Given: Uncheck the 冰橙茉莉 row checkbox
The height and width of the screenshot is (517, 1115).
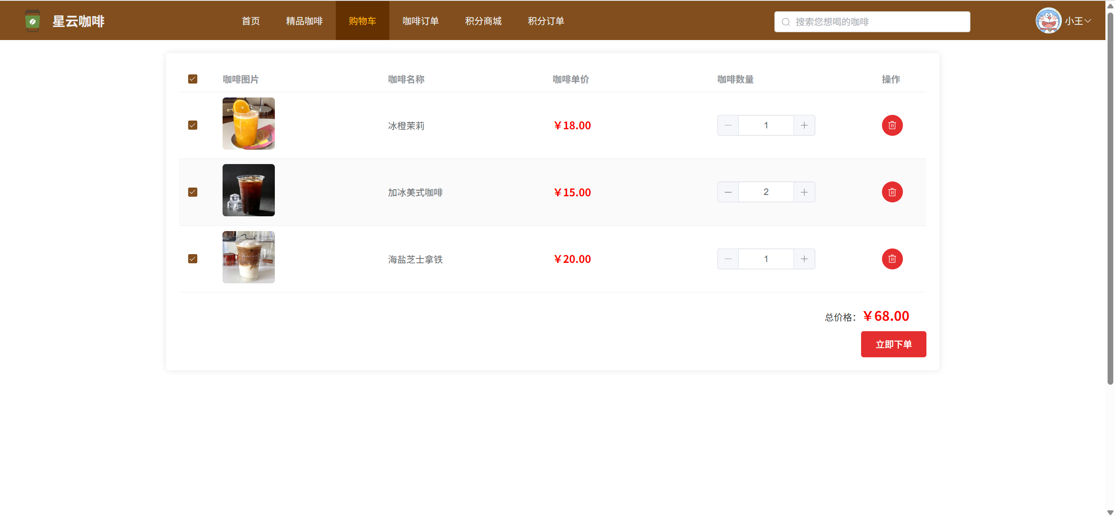Looking at the screenshot, I should (x=193, y=125).
